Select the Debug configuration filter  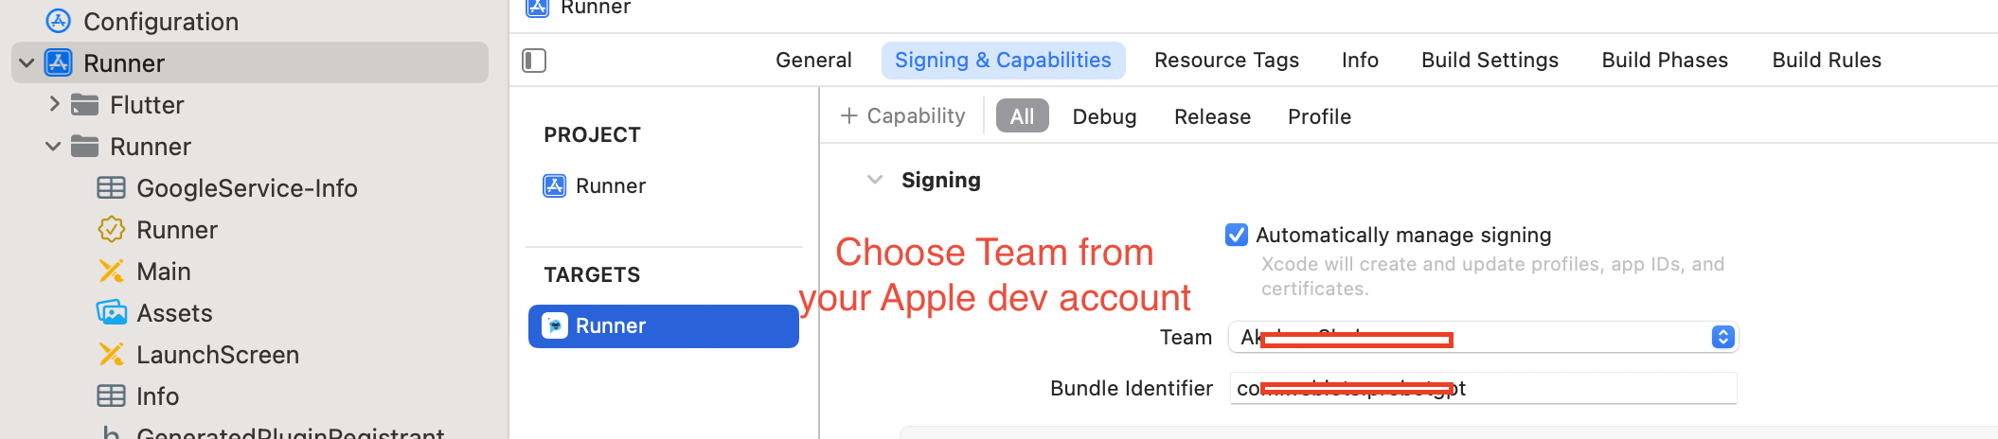(x=1104, y=116)
